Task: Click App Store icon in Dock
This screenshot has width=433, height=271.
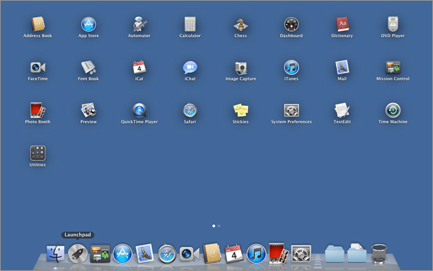Action: pos(122,253)
